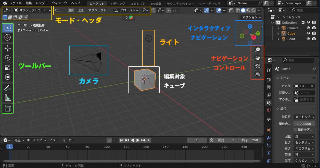Screen dimensions: 320x168
Task: Open the レンダー menu
Action: tap(42, 3)
